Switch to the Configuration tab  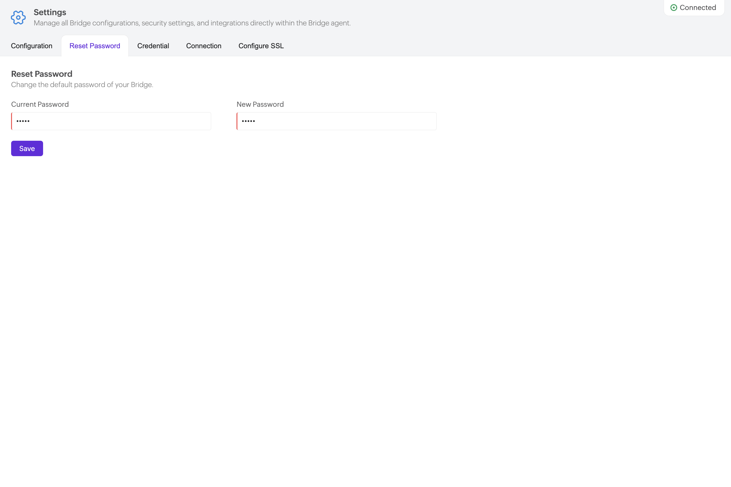click(31, 46)
